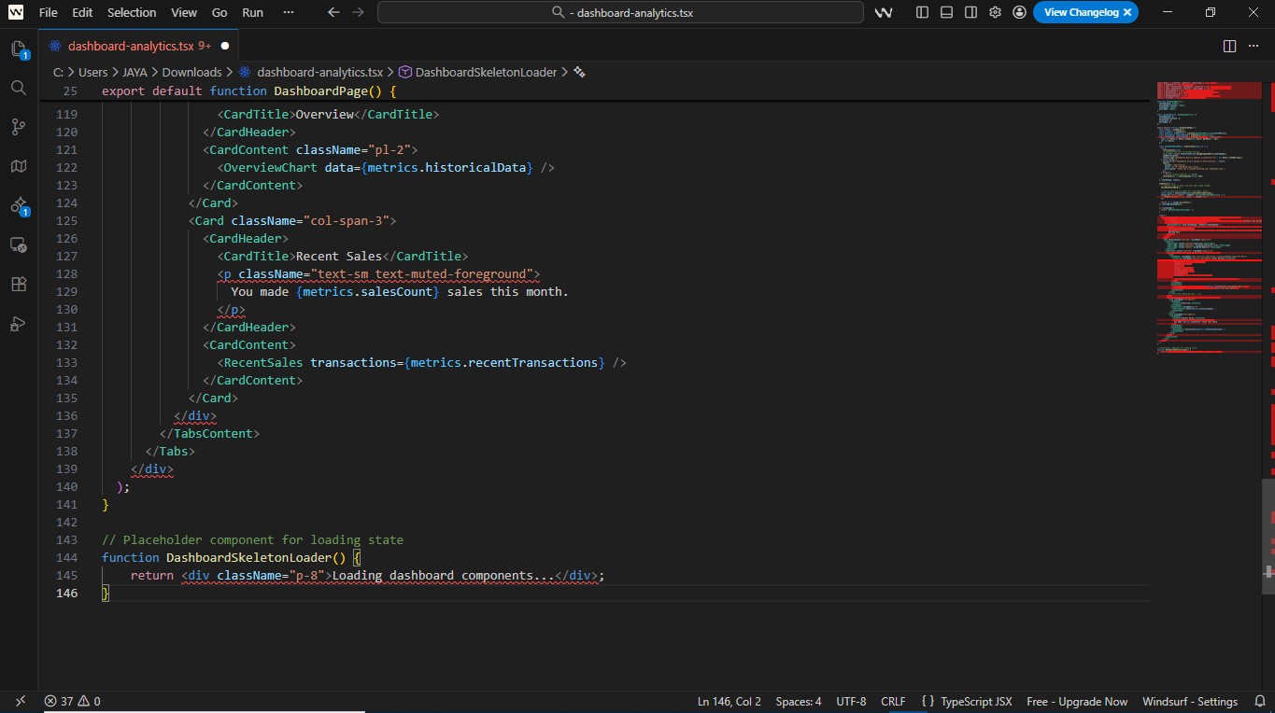Open the Run and Debug view
This screenshot has width=1275, height=713.
coord(19,324)
